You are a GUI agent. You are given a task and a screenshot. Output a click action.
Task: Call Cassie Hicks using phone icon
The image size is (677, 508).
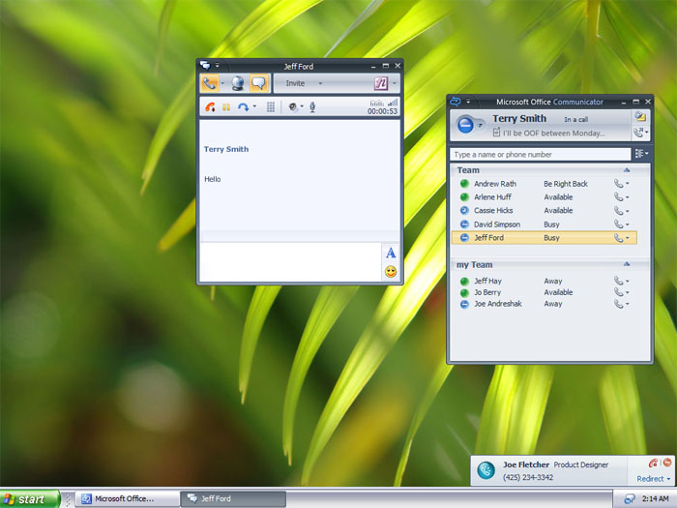click(x=618, y=211)
